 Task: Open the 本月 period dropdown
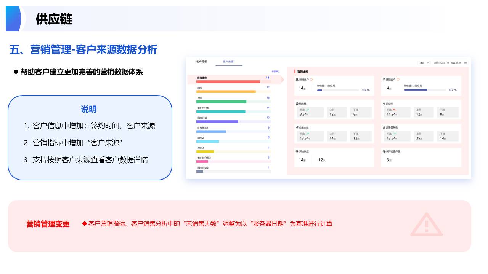click(424, 63)
